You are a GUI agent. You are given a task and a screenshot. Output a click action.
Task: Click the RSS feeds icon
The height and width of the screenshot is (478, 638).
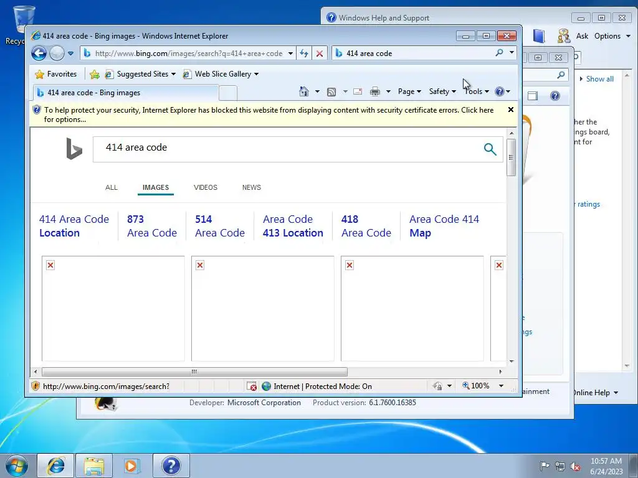(331, 91)
